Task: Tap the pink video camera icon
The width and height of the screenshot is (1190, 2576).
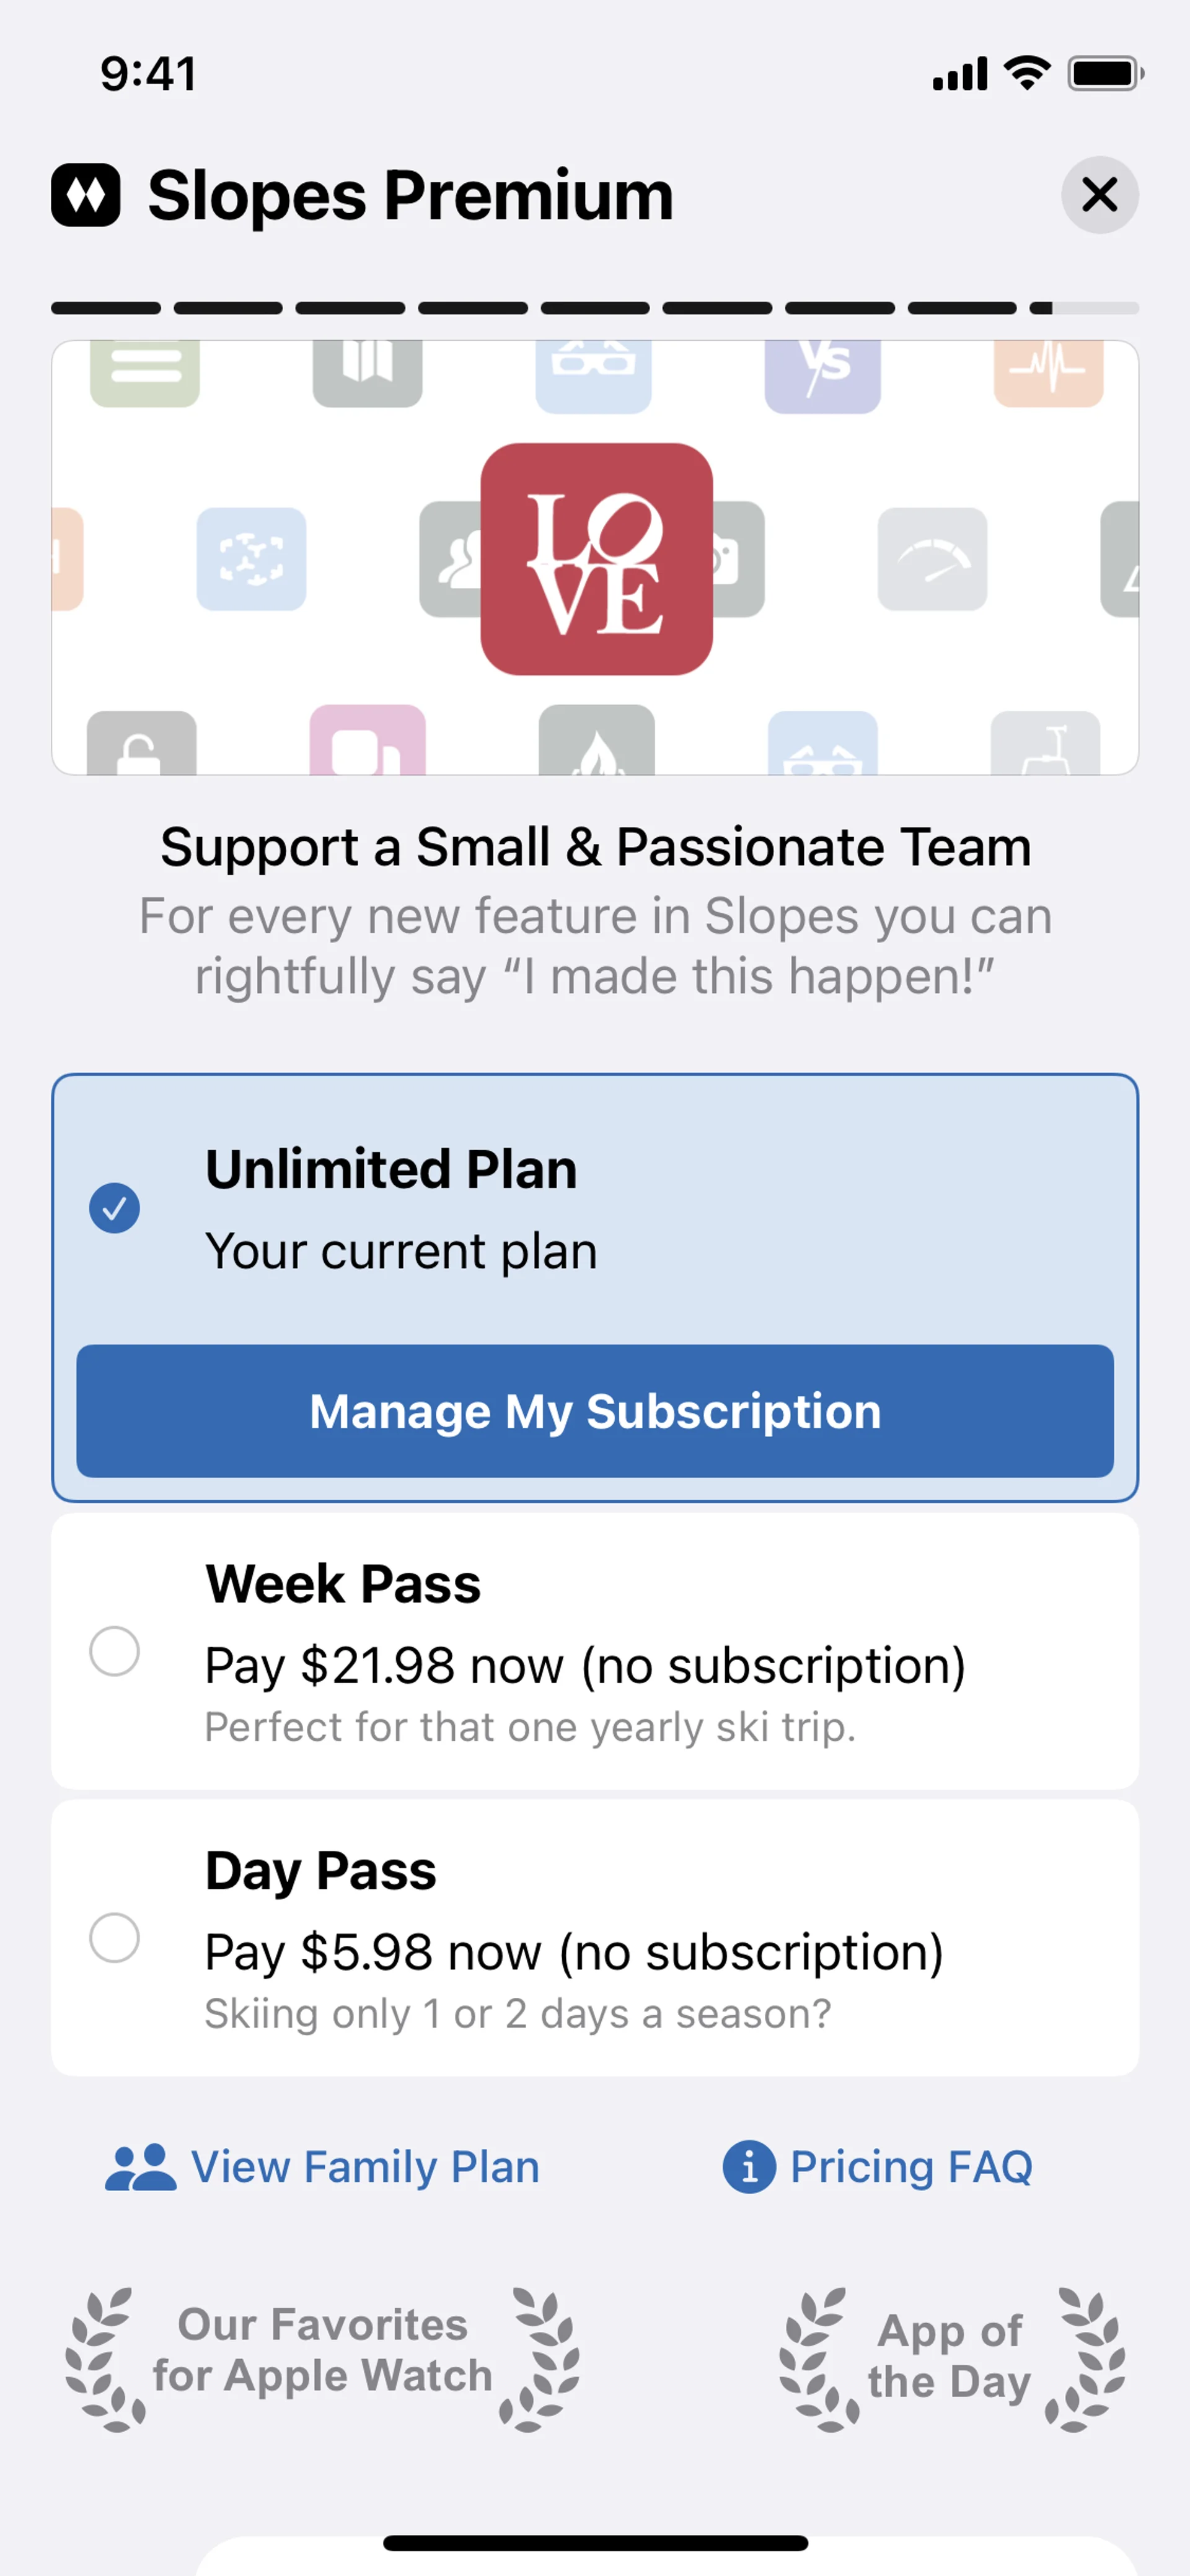Action: tap(367, 742)
